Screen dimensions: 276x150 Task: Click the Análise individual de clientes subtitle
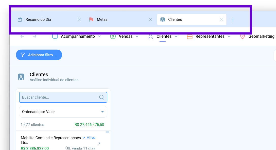click(x=54, y=80)
